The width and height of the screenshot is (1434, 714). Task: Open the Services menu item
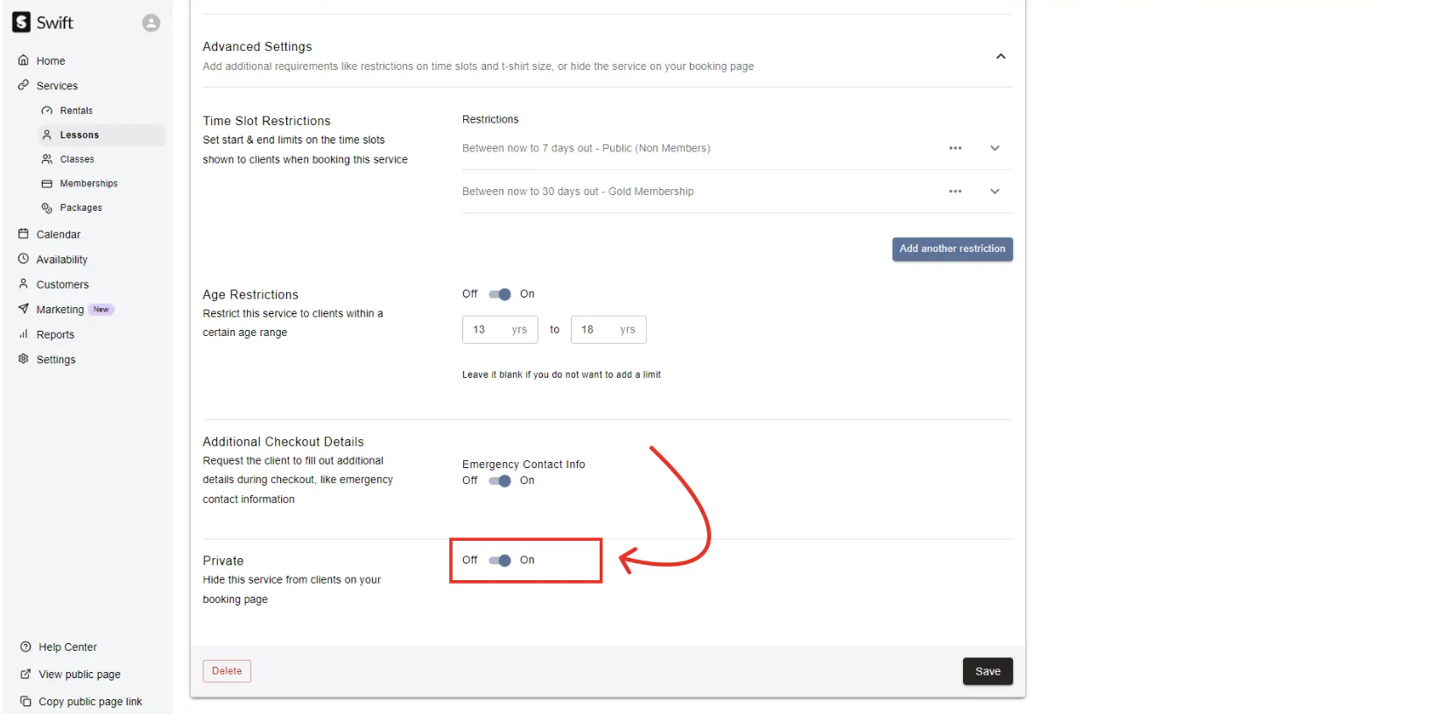pyautogui.click(x=57, y=86)
